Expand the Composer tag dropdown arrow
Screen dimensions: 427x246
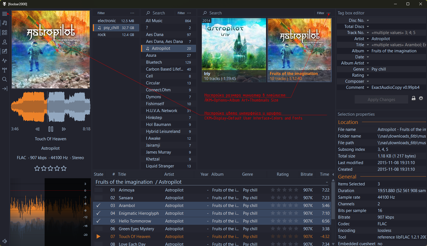tap(368, 81)
